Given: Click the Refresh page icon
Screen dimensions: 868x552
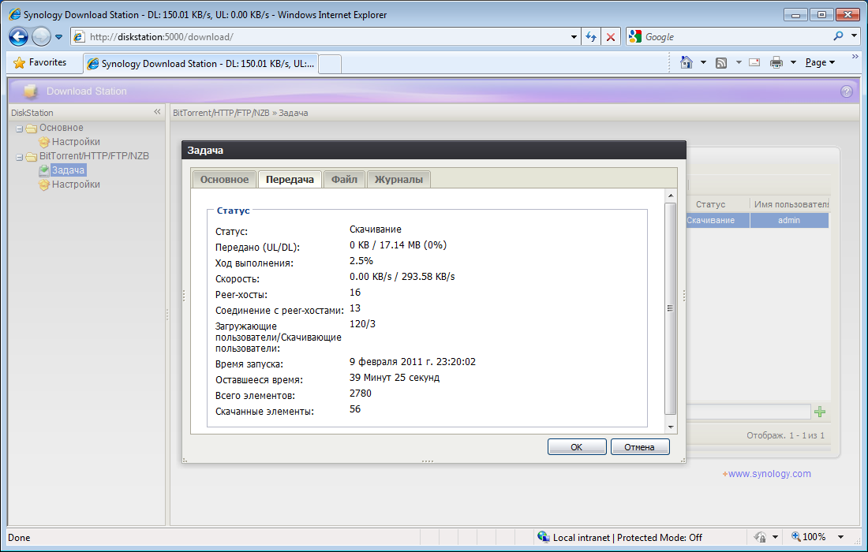Looking at the screenshot, I should [x=591, y=37].
